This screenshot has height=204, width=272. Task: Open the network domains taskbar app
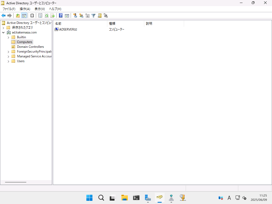click(x=171, y=198)
